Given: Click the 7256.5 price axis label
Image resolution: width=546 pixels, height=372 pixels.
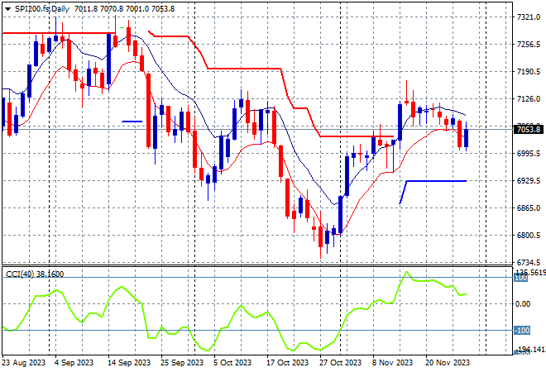Looking at the screenshot, I should [529, 45].
